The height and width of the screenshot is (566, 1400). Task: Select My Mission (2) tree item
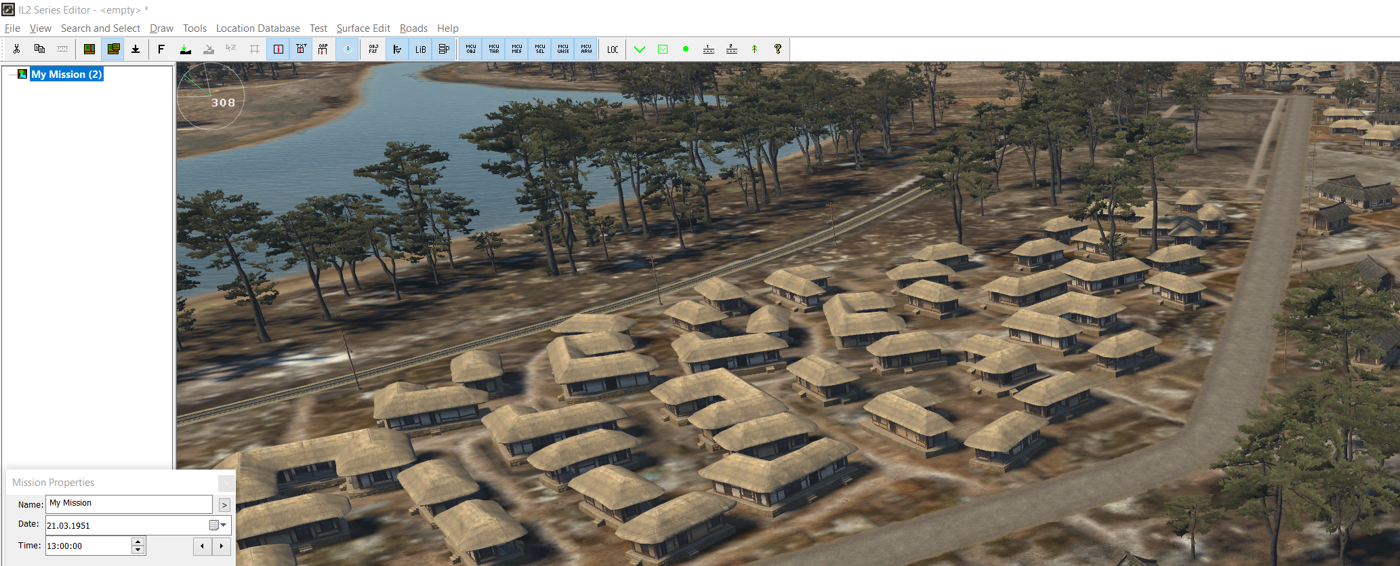point(66,75)
